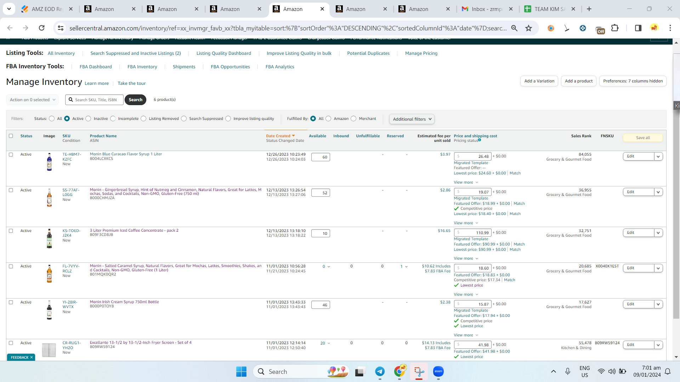Switch to the AMZ EOD Report tab
Screen dimensions: 680x382
point(47,9)
